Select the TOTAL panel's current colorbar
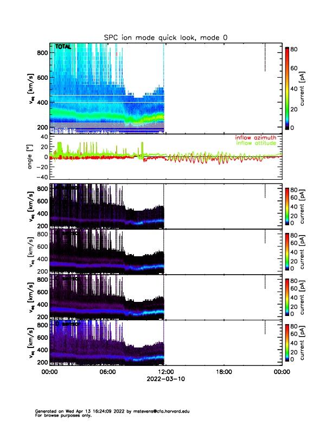Screen dimensions: 332x430 287,88
